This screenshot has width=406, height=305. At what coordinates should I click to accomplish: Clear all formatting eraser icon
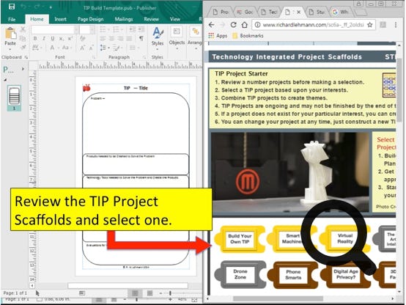(x=83, y=39)
